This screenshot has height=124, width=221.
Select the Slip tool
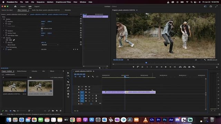click(x=68, y=85)
